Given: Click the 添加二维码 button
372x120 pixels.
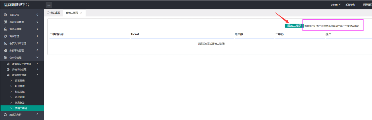Looking at the screenshot, I should click(x=294, y=26).
